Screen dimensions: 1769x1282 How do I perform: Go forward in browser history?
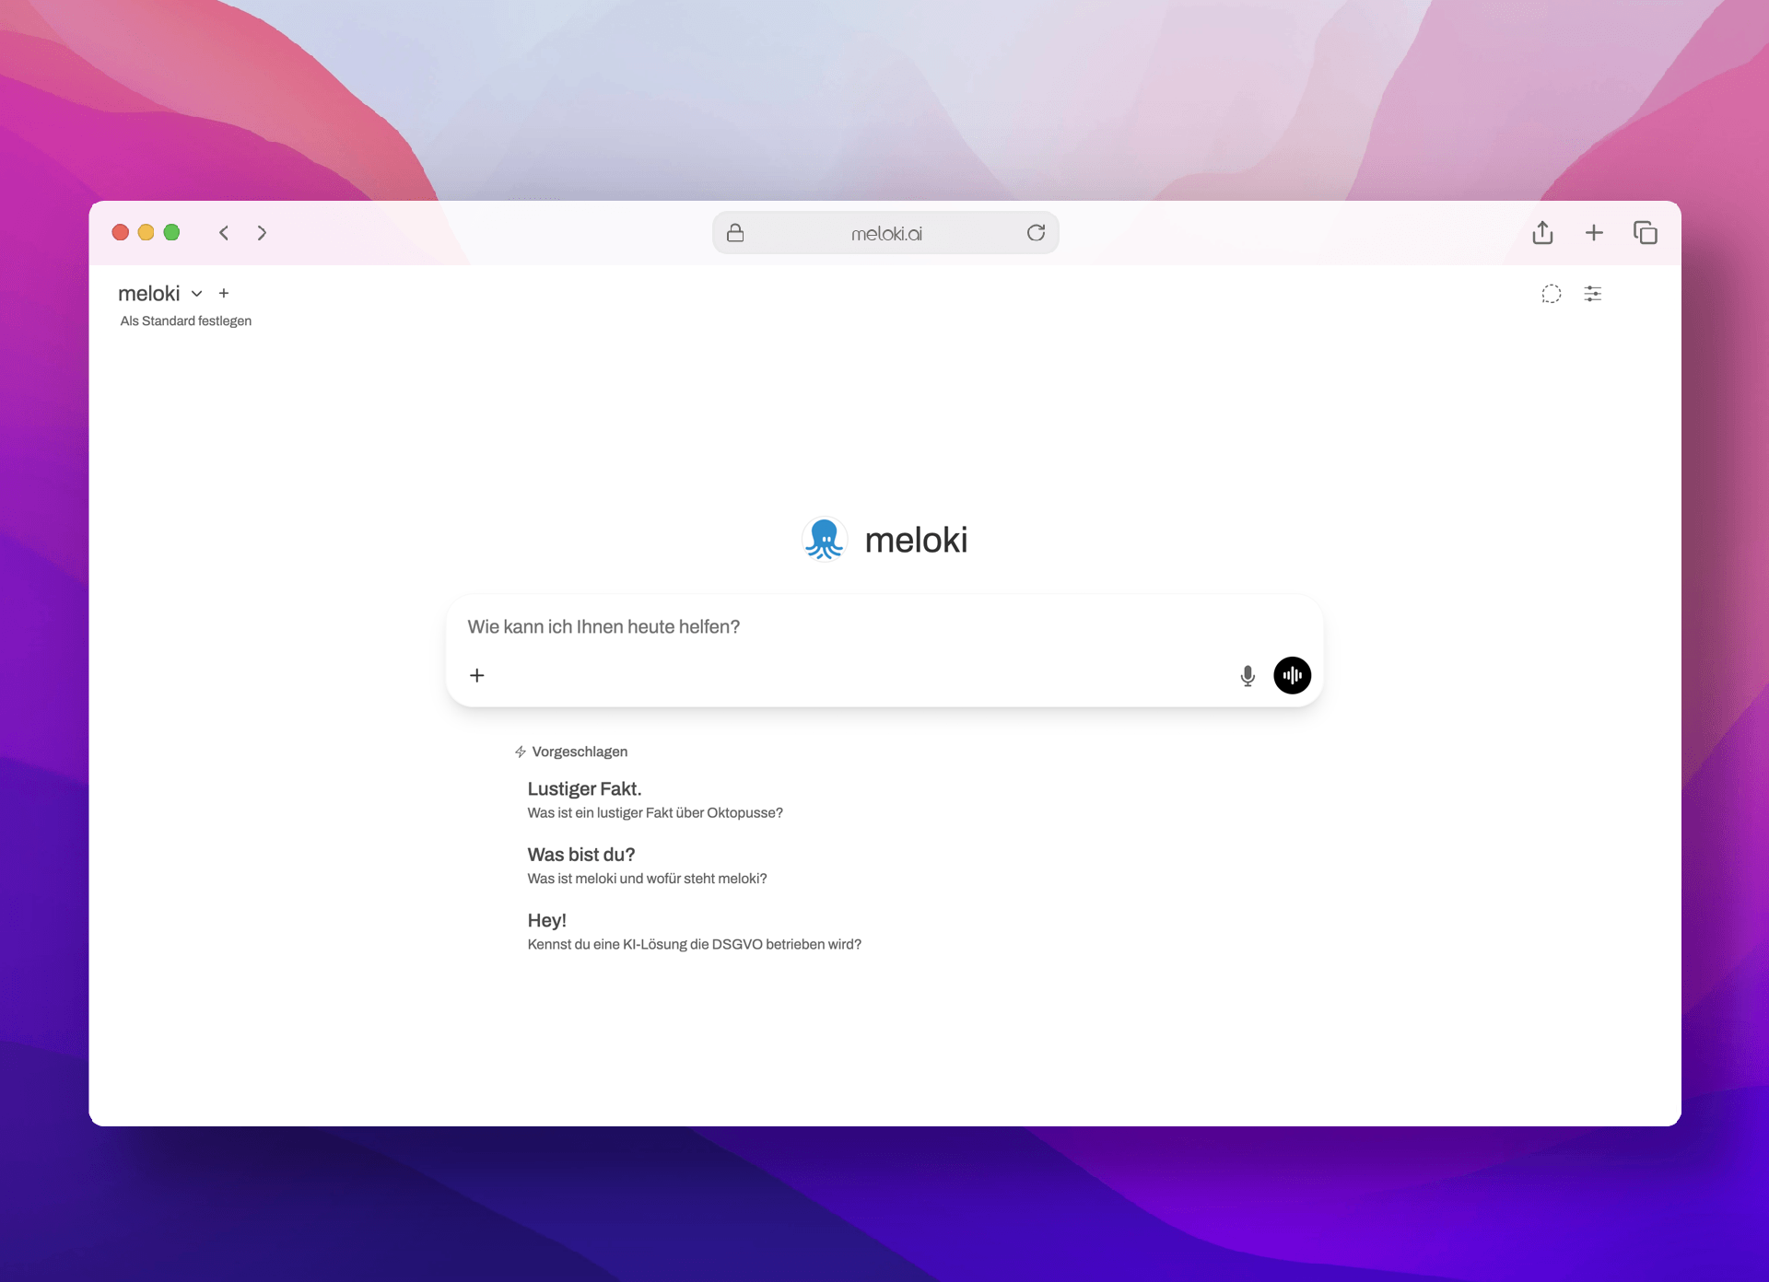point(263,233)
